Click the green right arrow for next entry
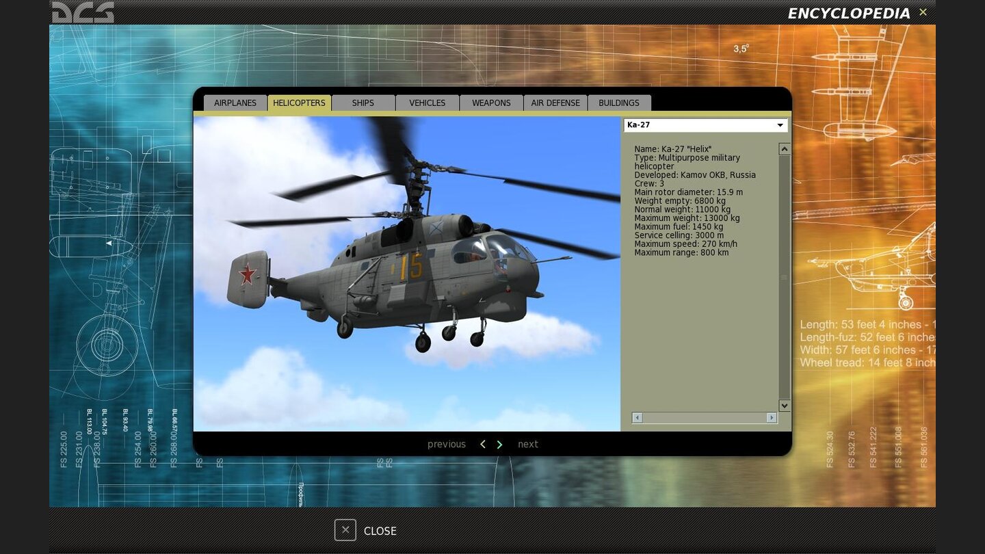 499,445
